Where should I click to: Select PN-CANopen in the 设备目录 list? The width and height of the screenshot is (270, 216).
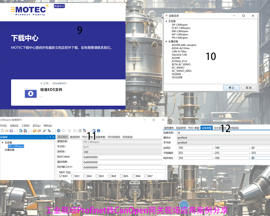coord(180,38)
